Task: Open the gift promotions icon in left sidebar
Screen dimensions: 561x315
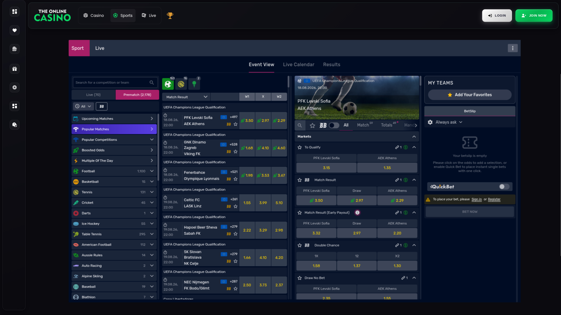Action: 15,69
